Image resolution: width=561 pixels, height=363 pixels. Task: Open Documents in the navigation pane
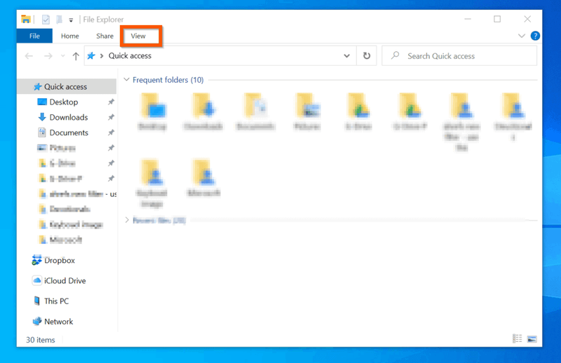tap(69, 132)
